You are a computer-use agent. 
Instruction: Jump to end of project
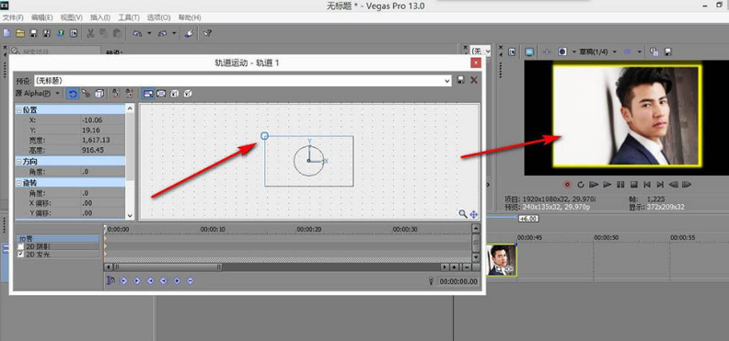coord(660,184)
